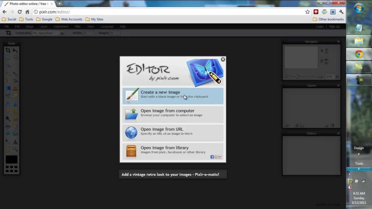
Task: Bookmark page with the star icon
Action: (x=307, y=12)
